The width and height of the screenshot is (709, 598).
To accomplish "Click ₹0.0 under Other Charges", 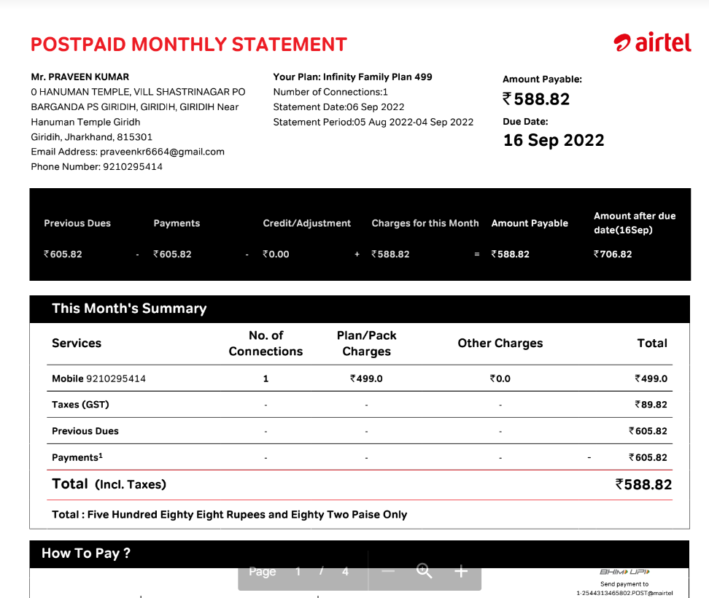I will click(500, 378).
